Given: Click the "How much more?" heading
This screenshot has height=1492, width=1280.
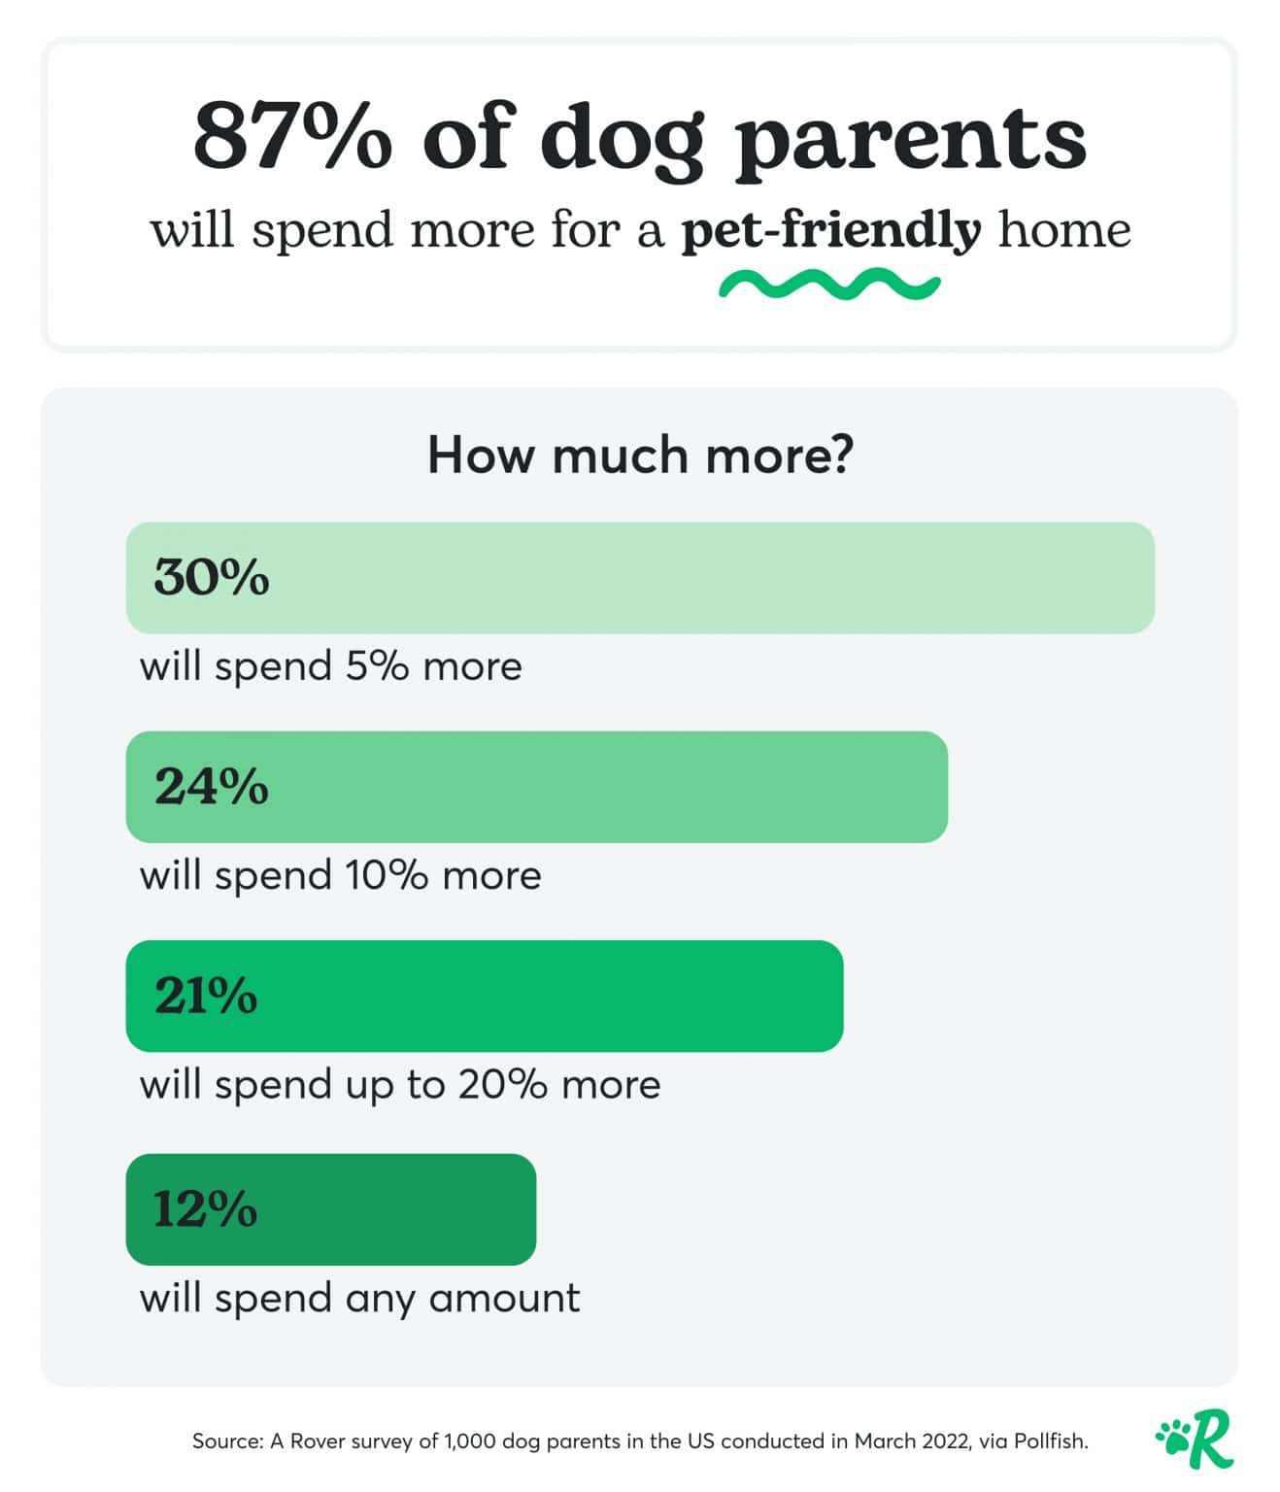Looking at the screenshot, I should (640, 455).
